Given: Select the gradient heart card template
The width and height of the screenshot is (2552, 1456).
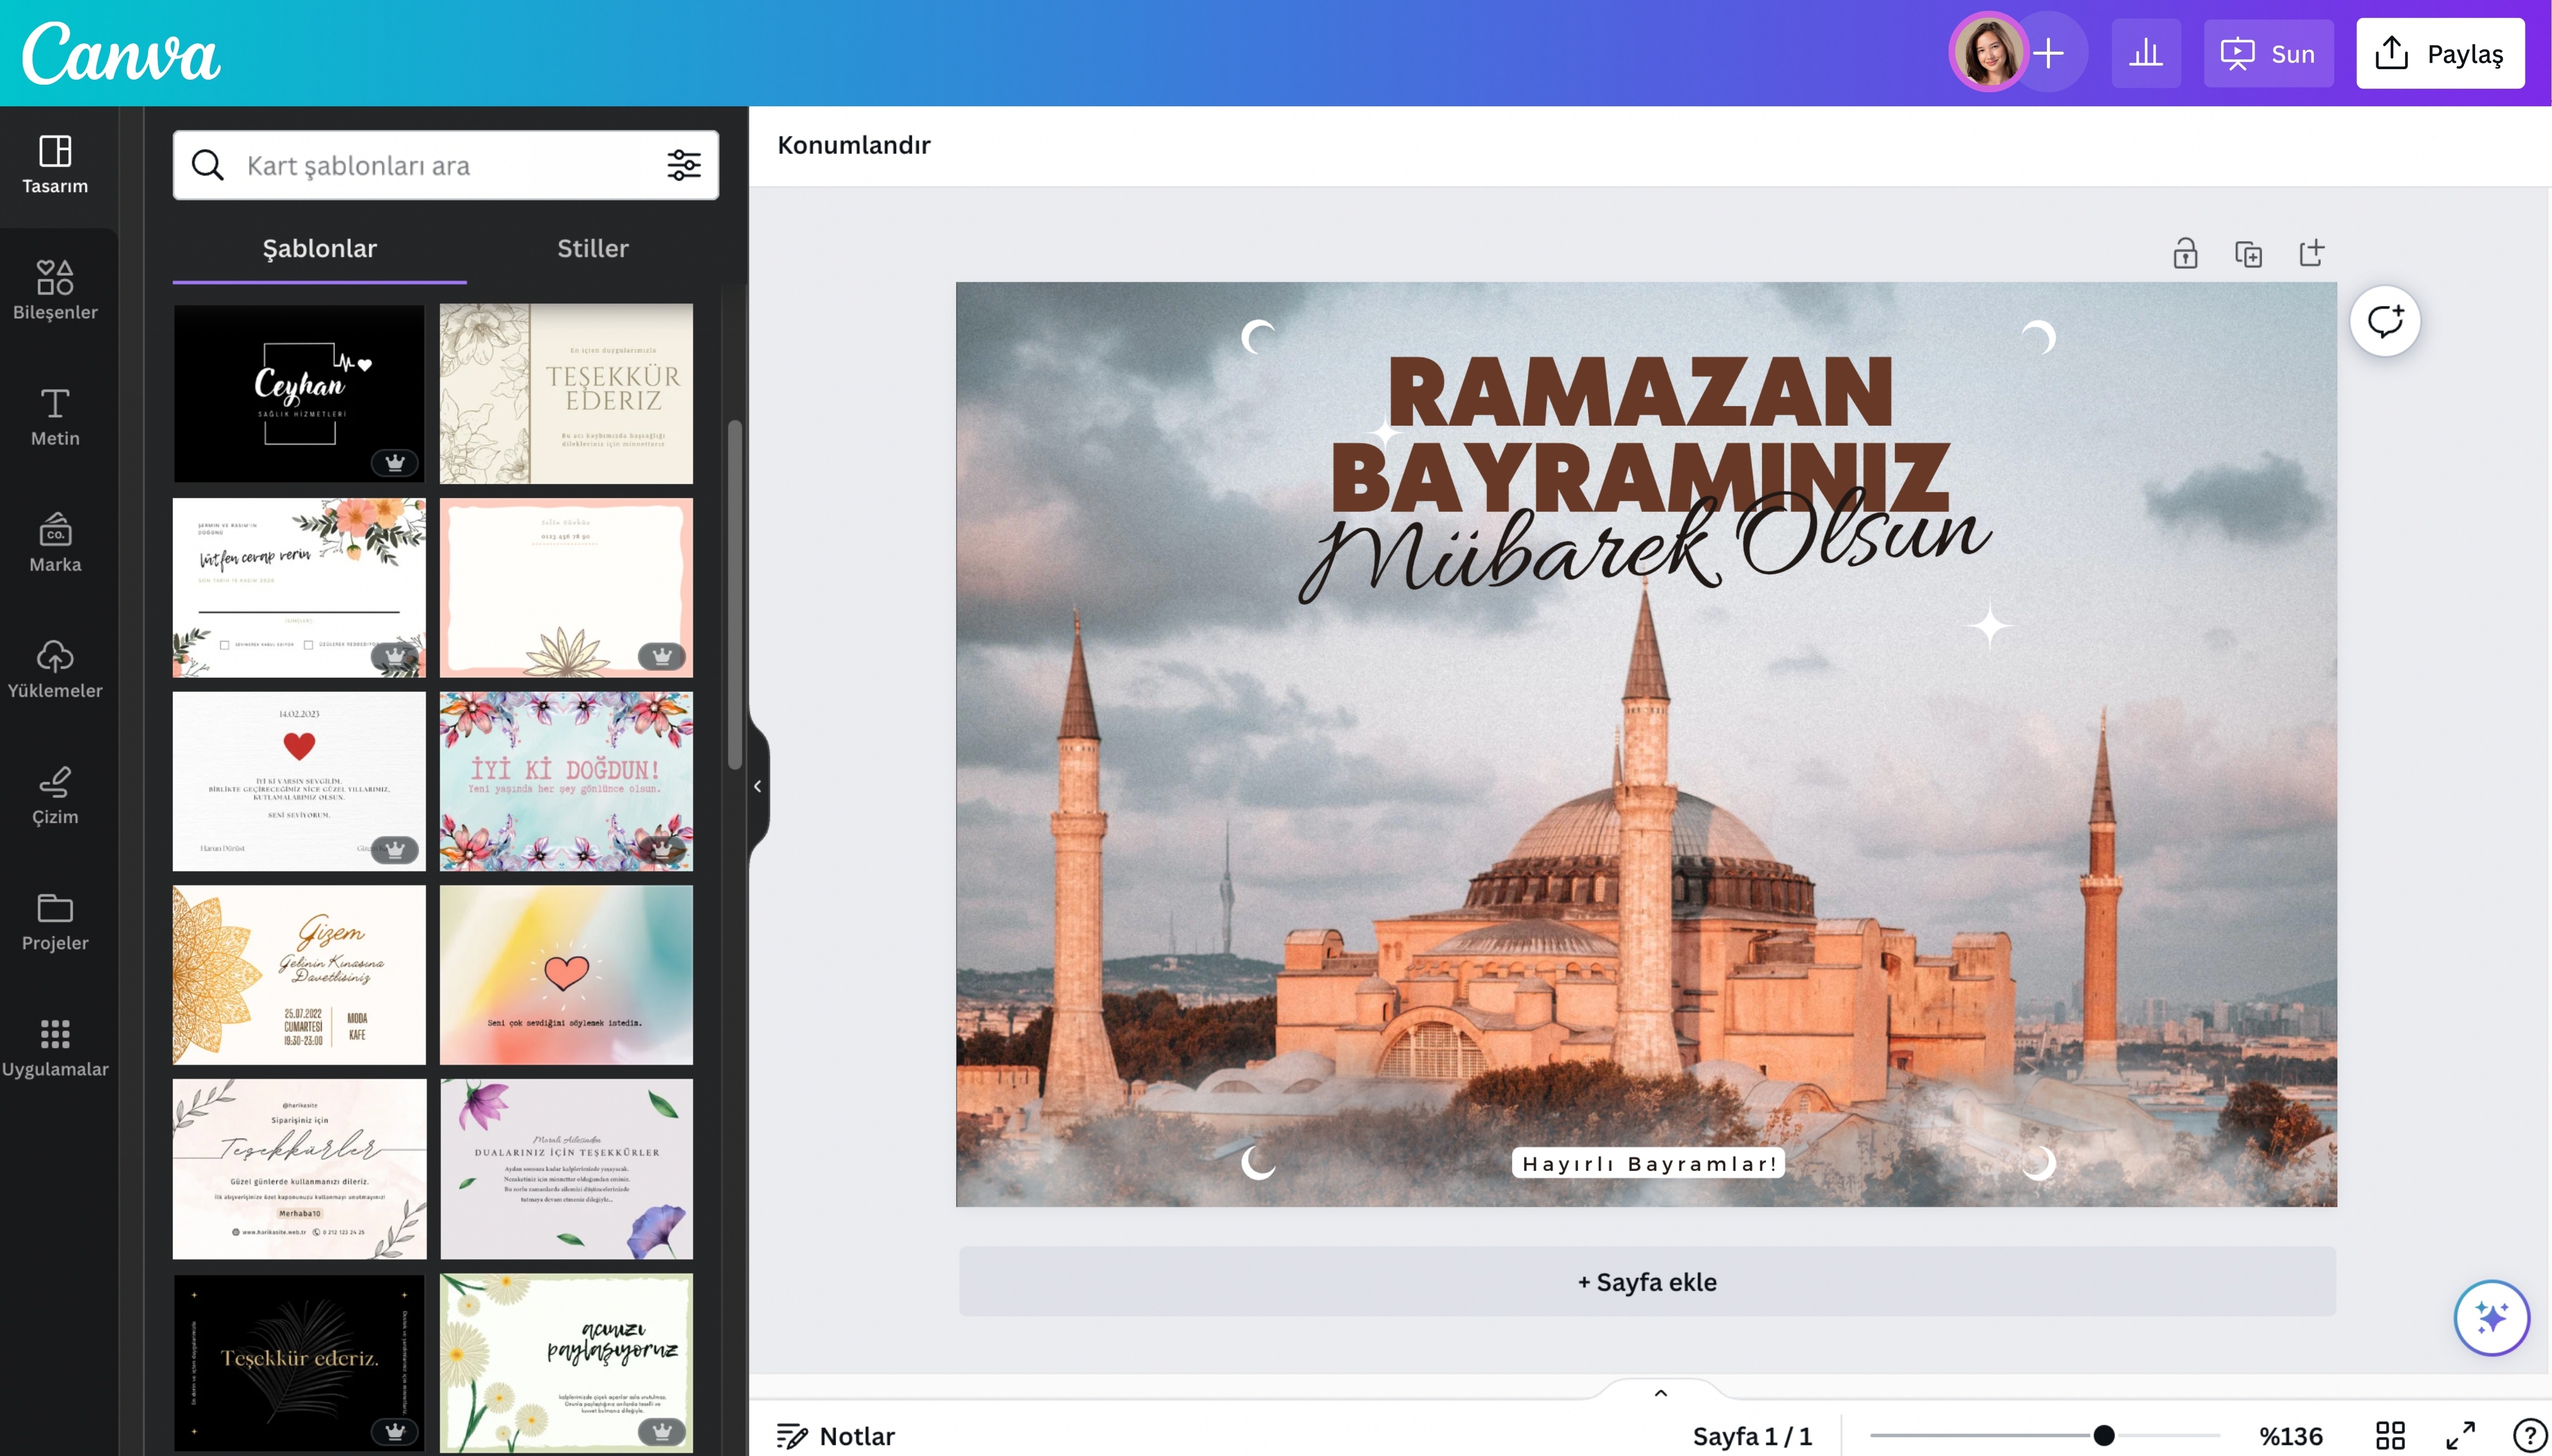Looking at the screenshot, I should tap(566, 975).
